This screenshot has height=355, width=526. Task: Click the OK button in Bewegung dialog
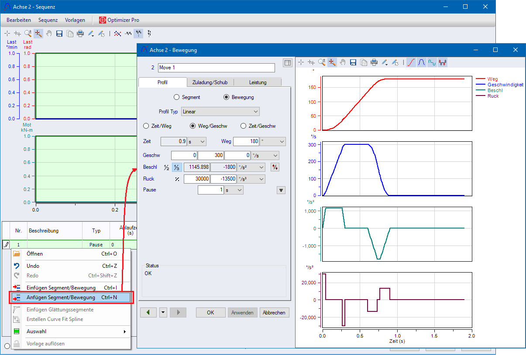(x=210, y=312)
